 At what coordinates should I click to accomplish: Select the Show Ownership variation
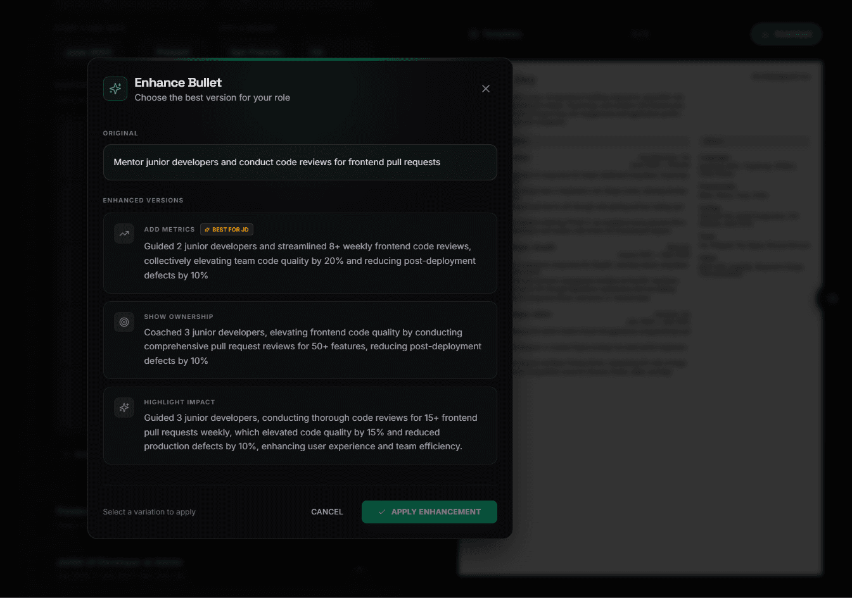(x=300, y=340)
